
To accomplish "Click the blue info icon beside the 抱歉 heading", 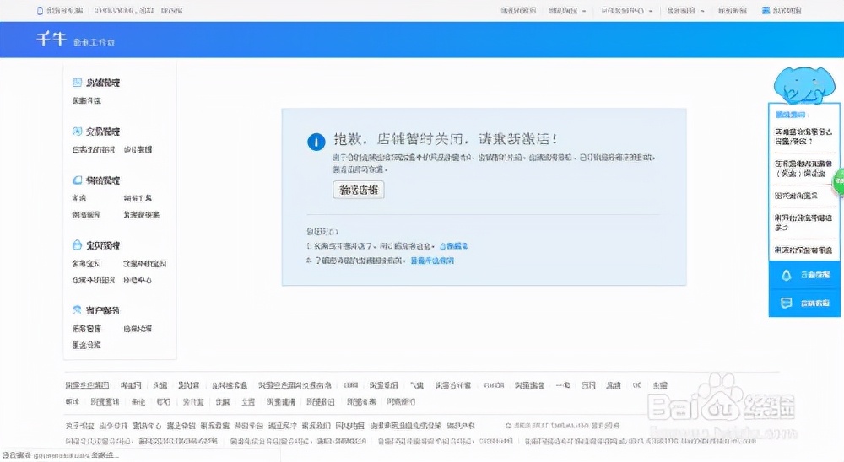I will coord(316,142).
